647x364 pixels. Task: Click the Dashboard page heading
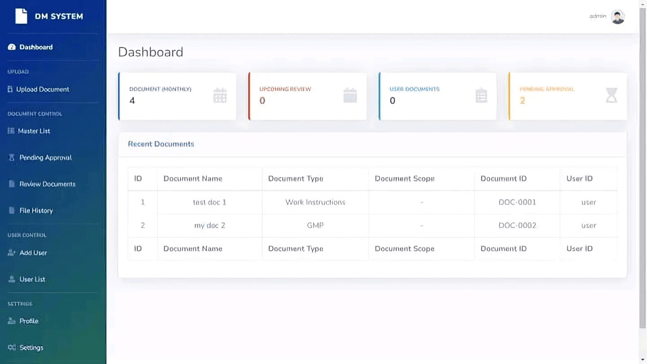pos(150,52)
